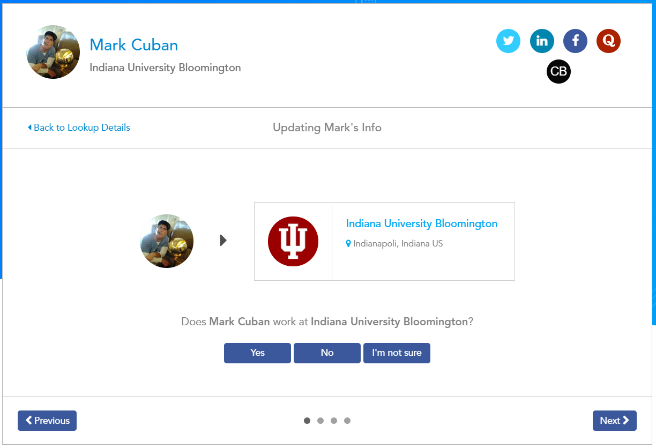The height and width of the screenshot is (448, 656).
Task: Click the Indianapoli, Indiana US location text
Action: pyautogui.click(x=398, y=244)
